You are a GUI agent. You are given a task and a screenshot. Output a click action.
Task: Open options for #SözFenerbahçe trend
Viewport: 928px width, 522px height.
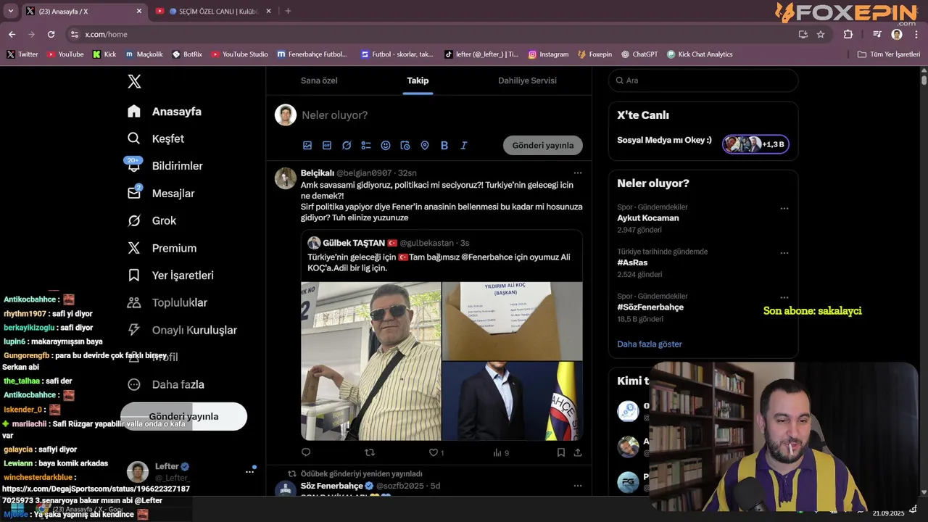pyautogui.click(x=784, y=297)
